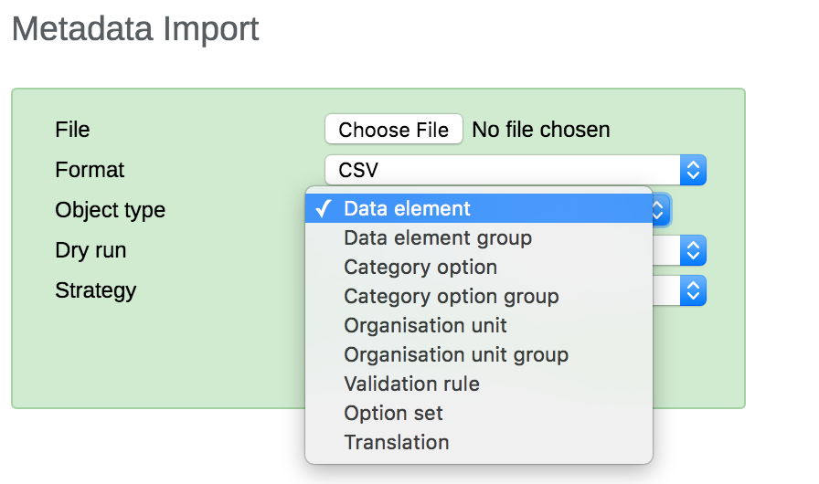Screen dimensions: 819x484
Task: Choose Organisation unit object type
Action: tap(425, 325)
